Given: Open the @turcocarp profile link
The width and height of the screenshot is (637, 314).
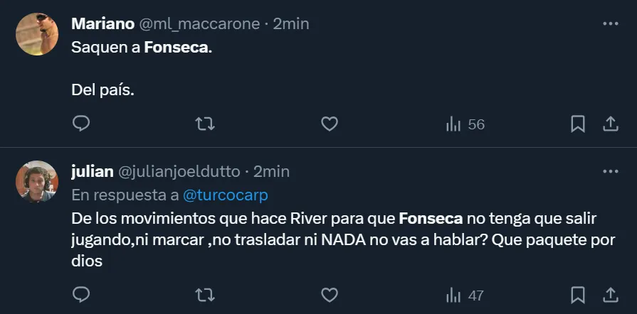Looking at the screenshot, I should [x=226, y=195].
